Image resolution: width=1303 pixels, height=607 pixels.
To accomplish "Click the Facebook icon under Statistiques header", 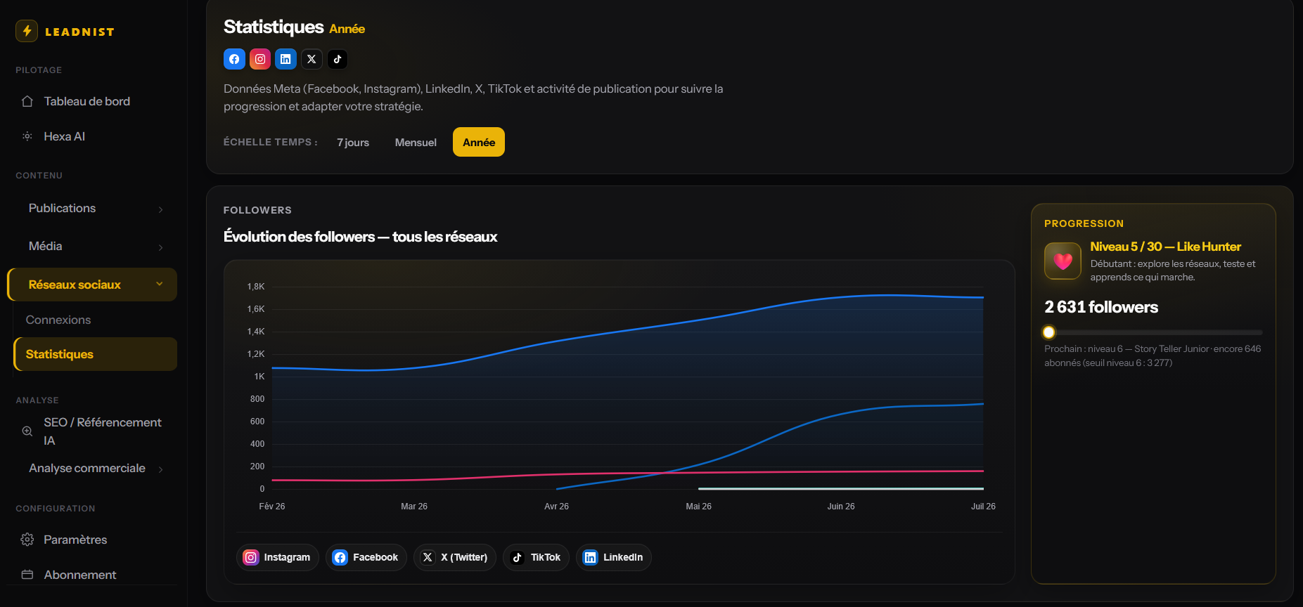I will point(234,59).
